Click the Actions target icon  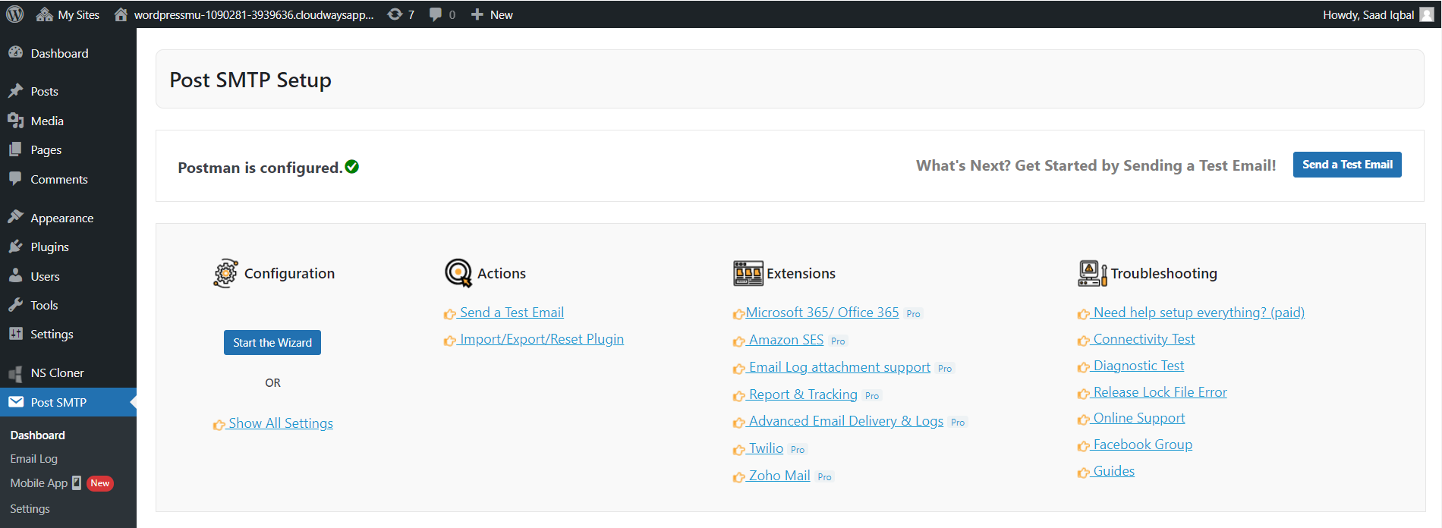(x=458, y=273)
